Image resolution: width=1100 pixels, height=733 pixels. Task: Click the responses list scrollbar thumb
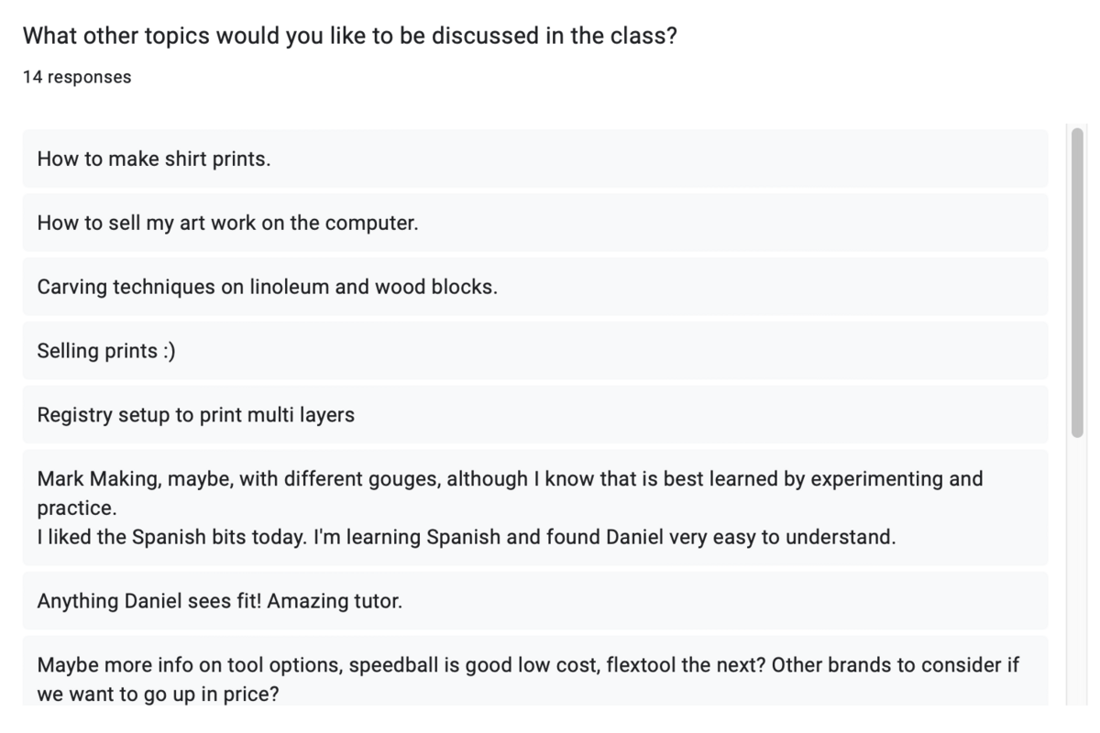pyautogui.click(x=1077, y=282)
